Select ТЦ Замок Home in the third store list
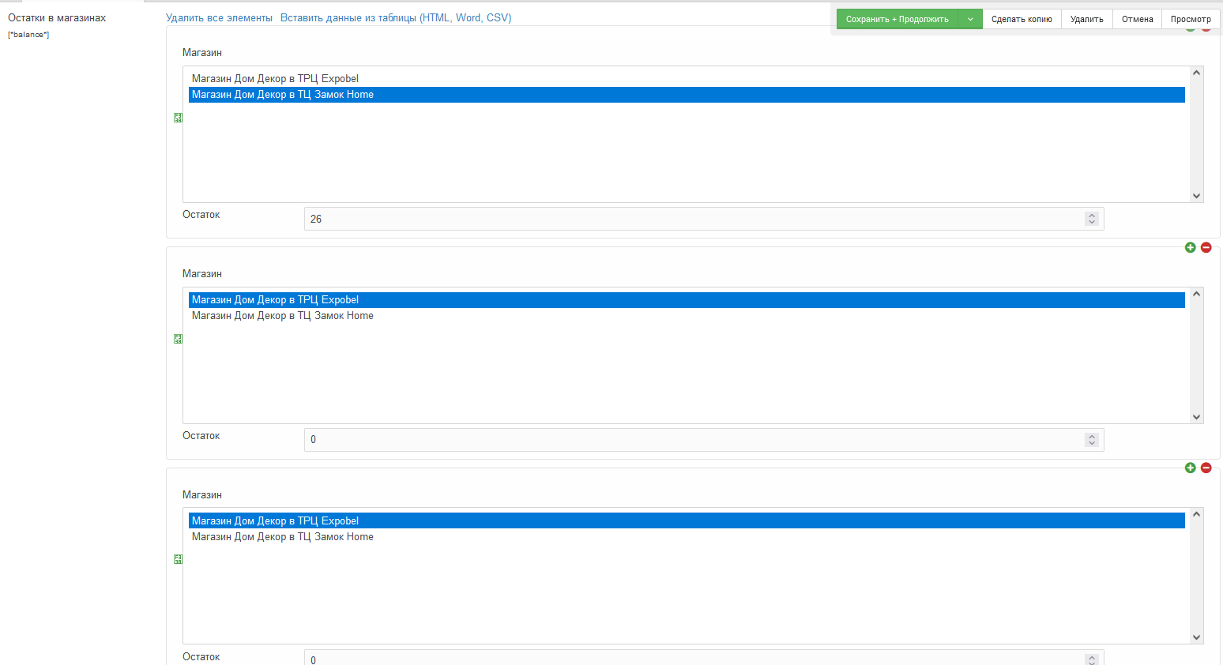 coord(687,537)
